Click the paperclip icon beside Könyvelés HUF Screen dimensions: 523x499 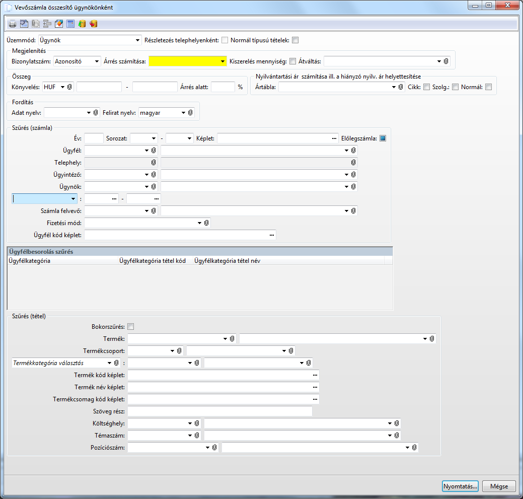(x=69, y=87)
